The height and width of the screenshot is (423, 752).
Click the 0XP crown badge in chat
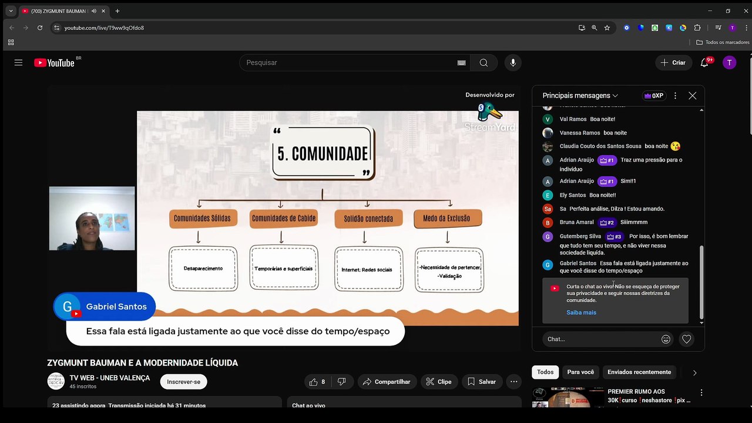654,96
